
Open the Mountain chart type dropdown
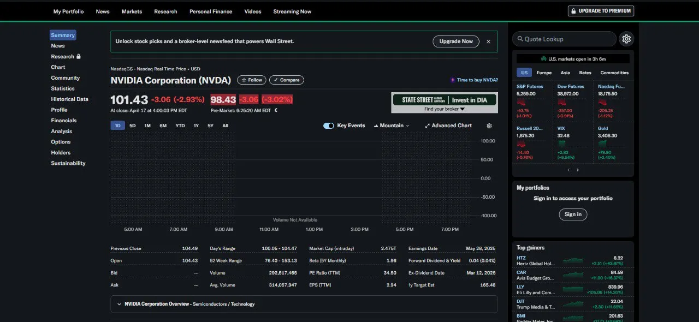[392, 126]
